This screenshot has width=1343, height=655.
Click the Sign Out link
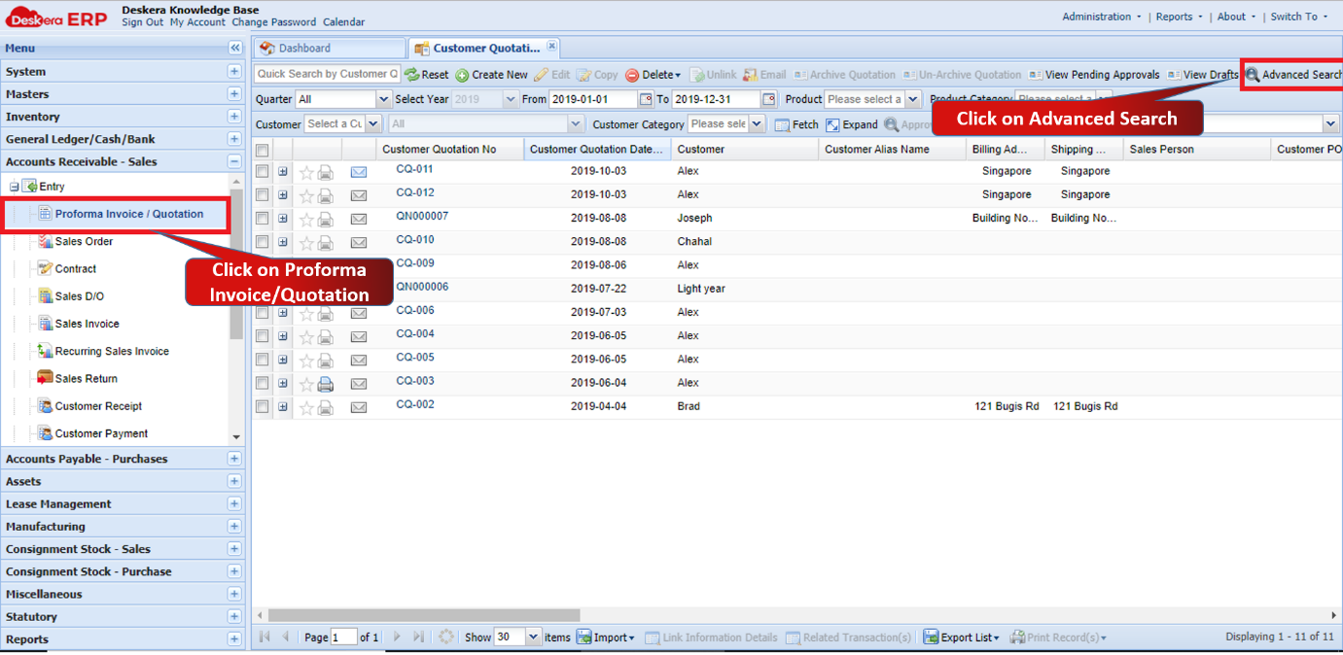coord(142,22)
